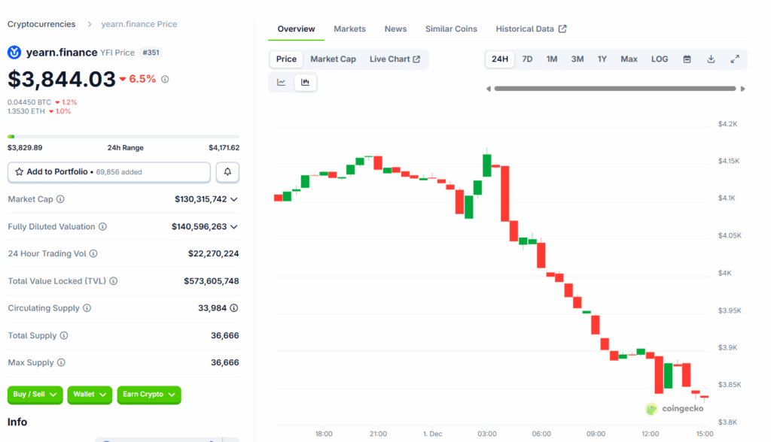Viewport: 771px width, 442px height.
Task: Enable the 24H timeframe
Action: (x=500, y=59)
